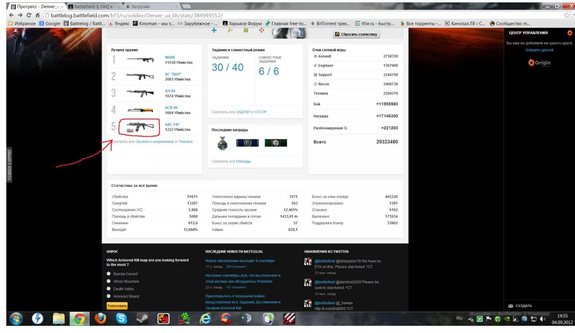
Task: Select Armored Shield poll option
Action: coord(109,296)
